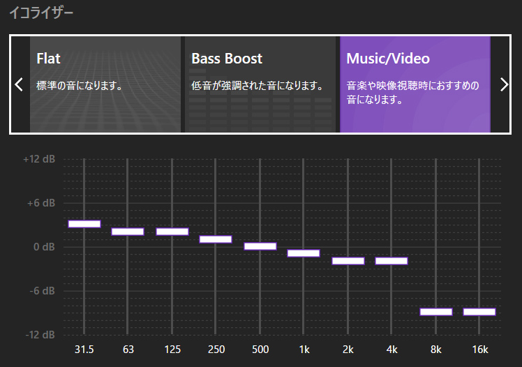Click the 8k band slider handle
Viewport: 522px width, 367px height.
[435, 312]
